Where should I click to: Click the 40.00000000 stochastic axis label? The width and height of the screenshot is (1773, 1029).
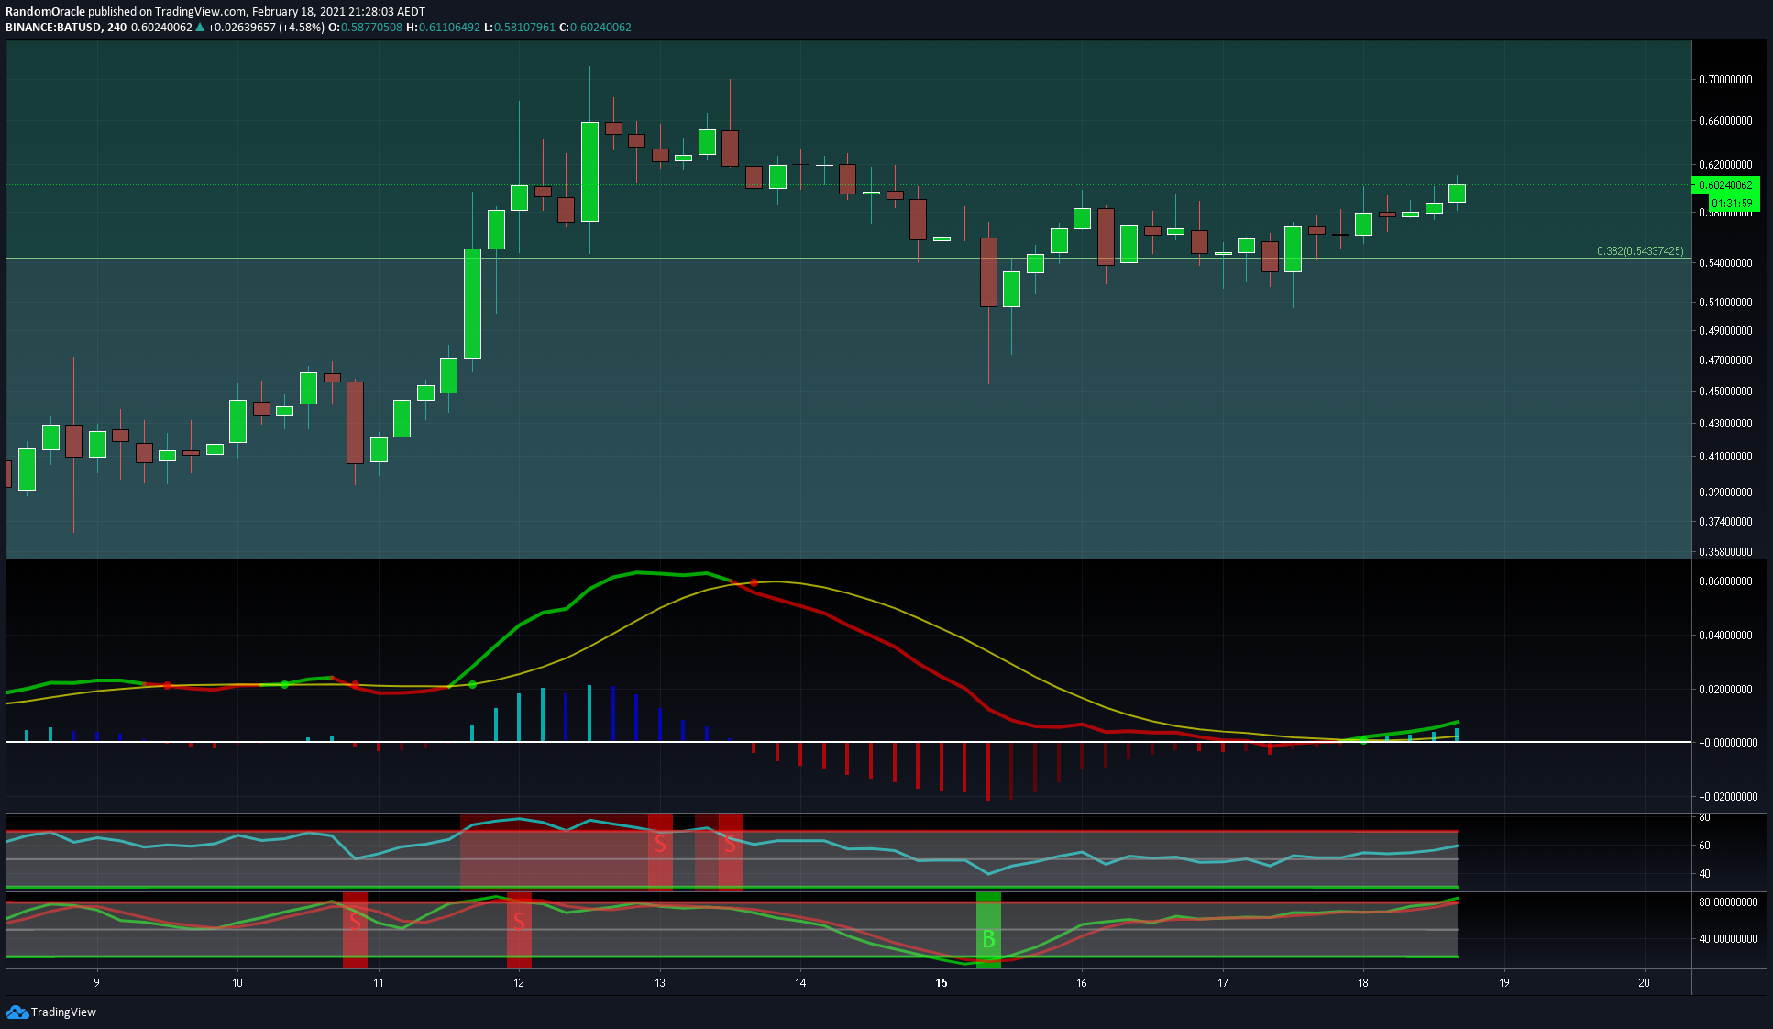1728,939
